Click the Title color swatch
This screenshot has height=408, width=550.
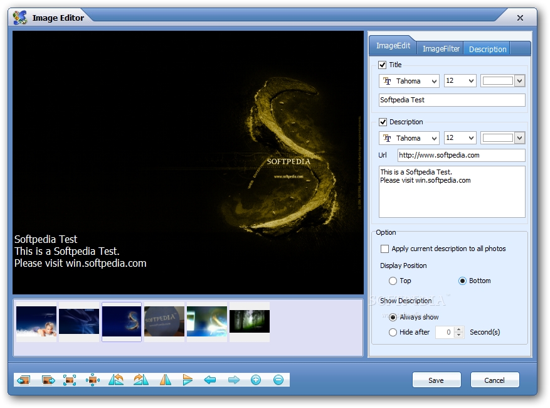tap(498, 81)
